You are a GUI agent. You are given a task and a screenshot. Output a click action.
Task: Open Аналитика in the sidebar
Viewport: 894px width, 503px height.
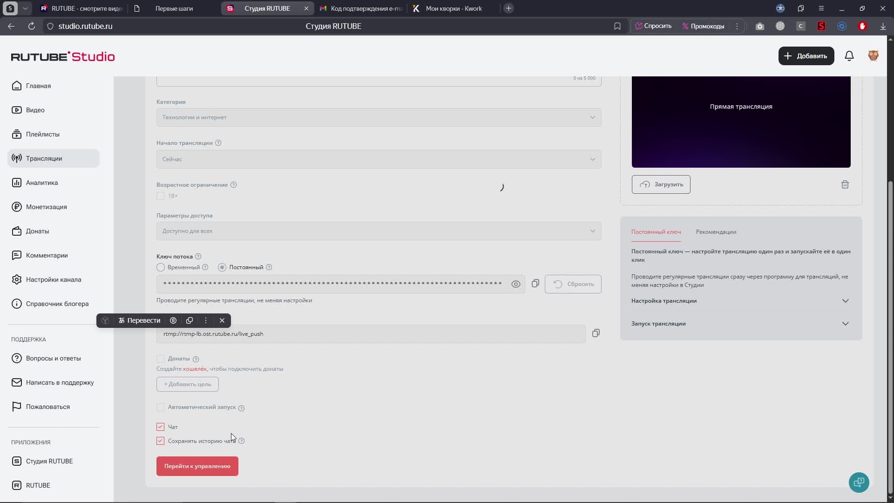pos(42,183)
